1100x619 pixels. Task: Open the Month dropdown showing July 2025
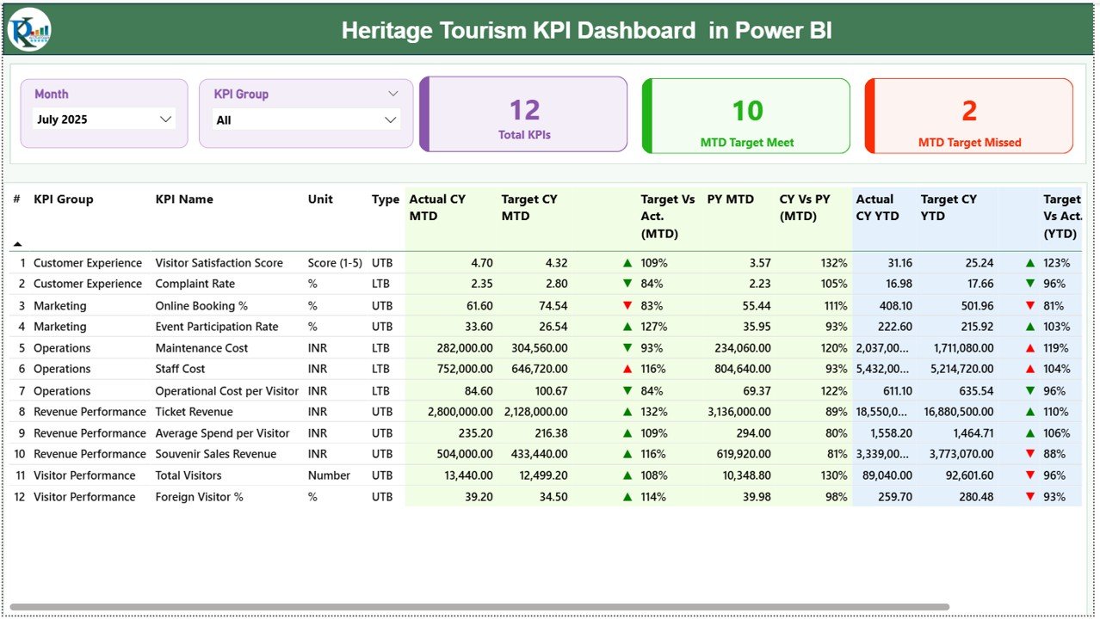click(104, 120)
